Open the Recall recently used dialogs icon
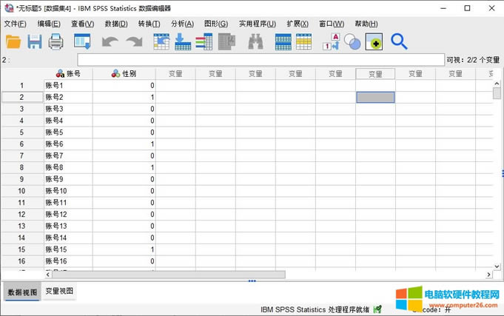Screen dimensions: 504x316 pos(82,42)
